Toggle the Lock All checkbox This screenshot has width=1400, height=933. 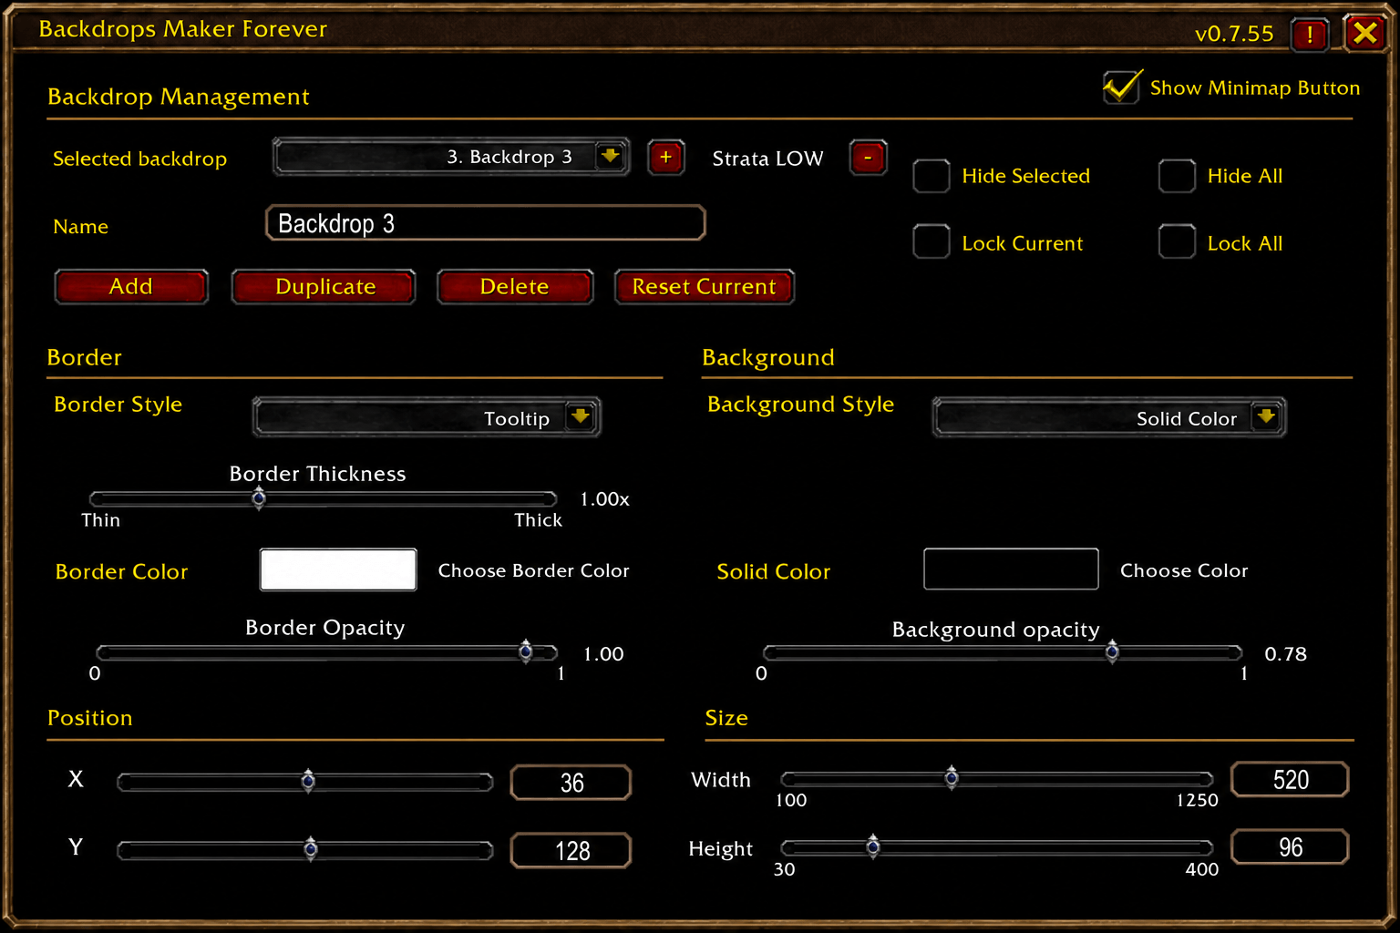[x=1177, y=242]
